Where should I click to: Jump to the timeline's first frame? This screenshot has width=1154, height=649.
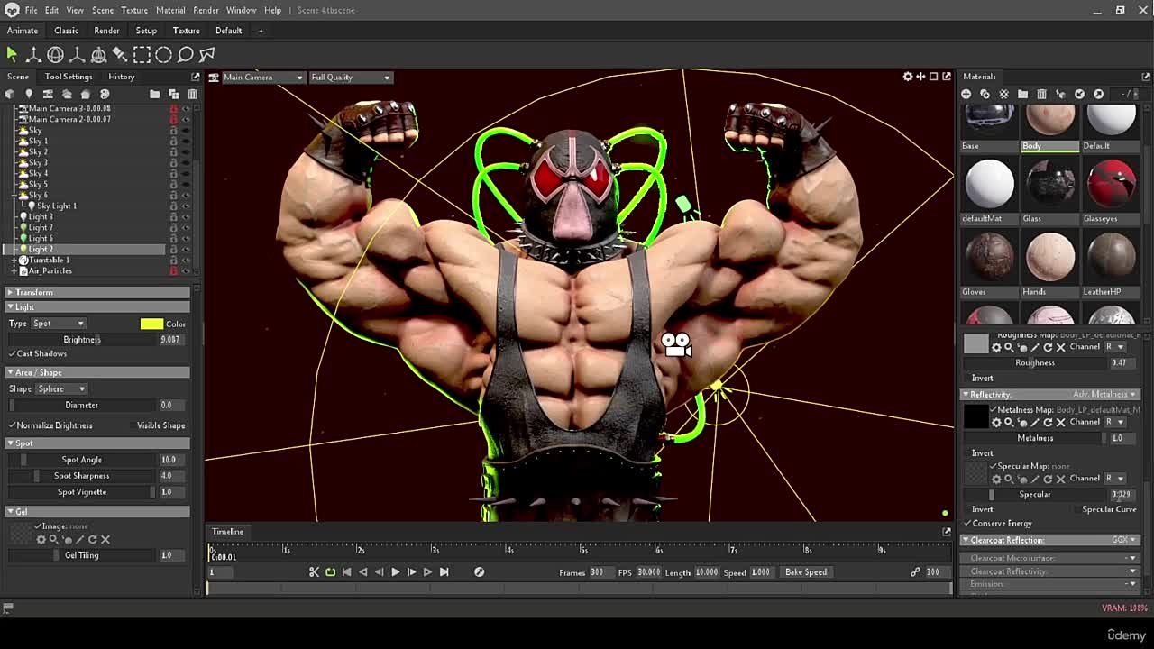(x=346, y=572)
